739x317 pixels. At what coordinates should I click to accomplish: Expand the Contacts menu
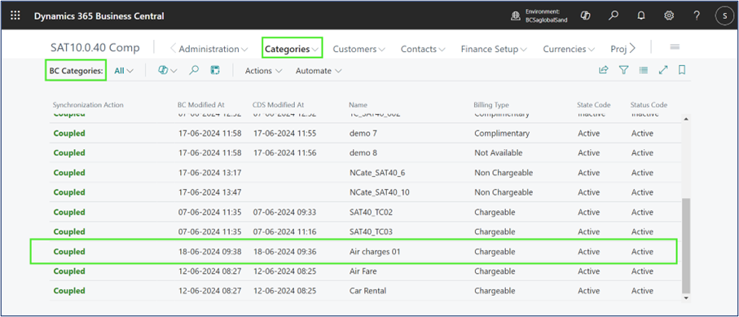(x=423, y=49)
